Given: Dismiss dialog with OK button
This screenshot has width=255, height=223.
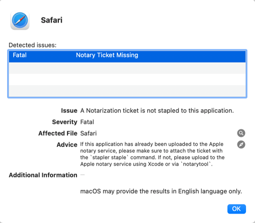Looking at the screenshot, I should click(236, 209).
